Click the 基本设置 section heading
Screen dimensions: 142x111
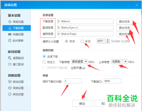coord(14,15)
